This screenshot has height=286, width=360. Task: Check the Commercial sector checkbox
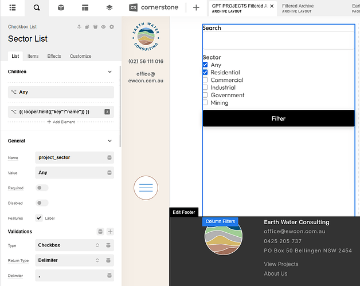point(205,80)
